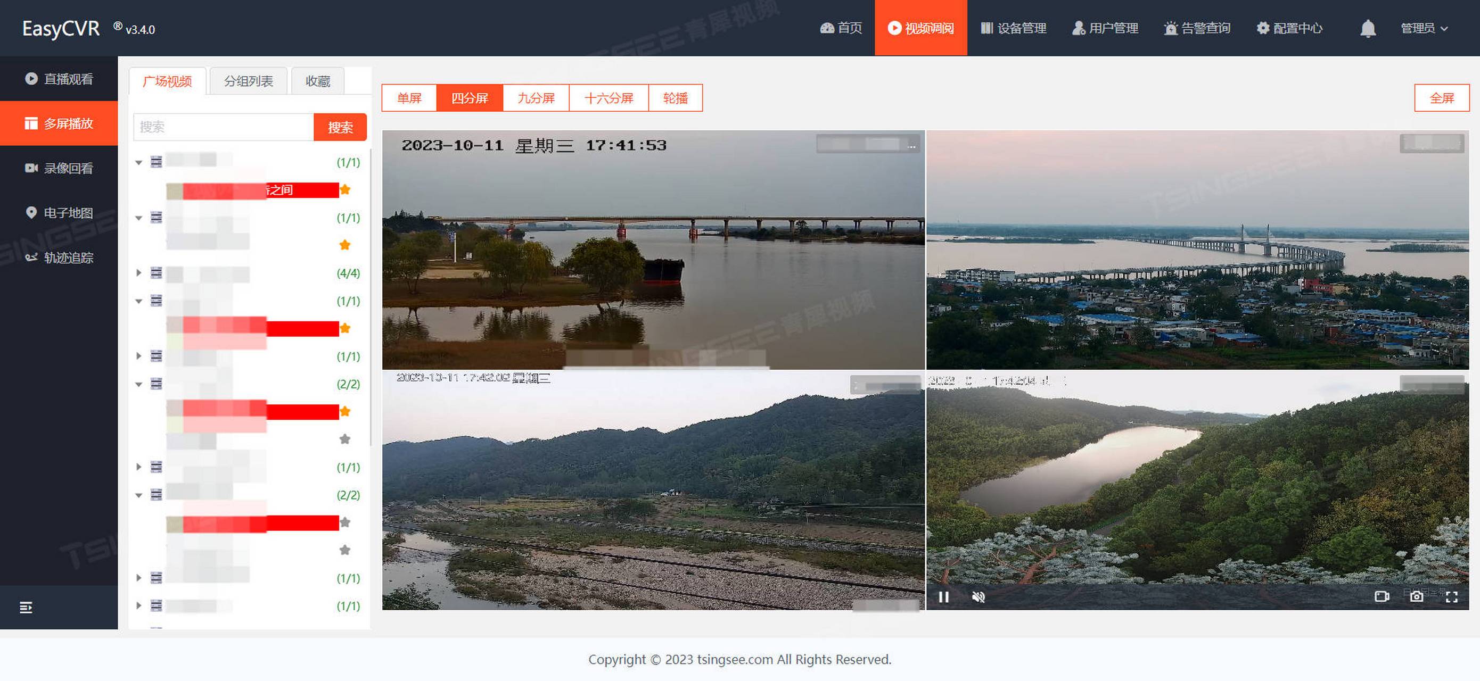Open 轨迹追踪 trajectory tracking
1480x681 pixels.
(x=65, y=258)
